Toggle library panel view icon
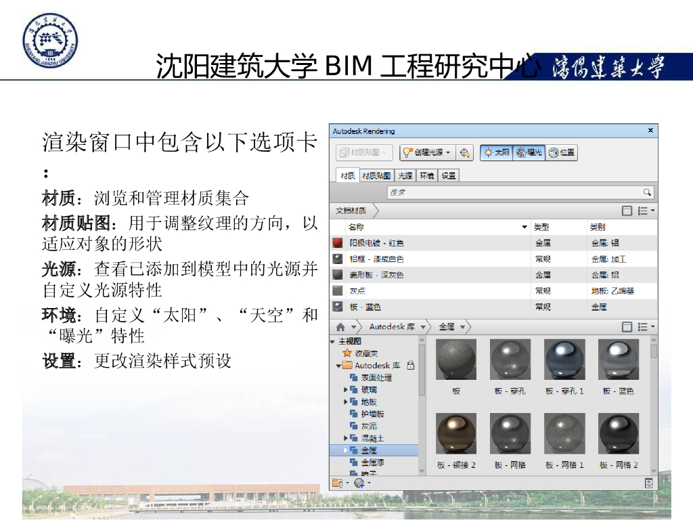The image size is (693, 520). [627, 327]
